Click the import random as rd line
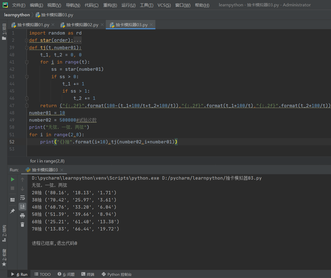Screen dimensions: 331x278 pyautogui.click(x=55, y=33)
